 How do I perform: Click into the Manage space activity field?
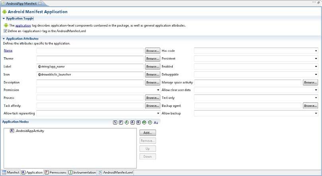pos(248,83)
